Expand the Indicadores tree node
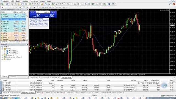176x99 pixels. point(2,55)
